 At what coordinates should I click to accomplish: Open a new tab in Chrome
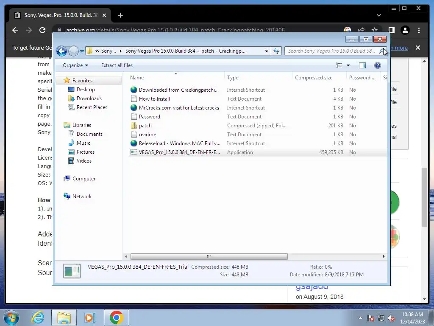120,15
